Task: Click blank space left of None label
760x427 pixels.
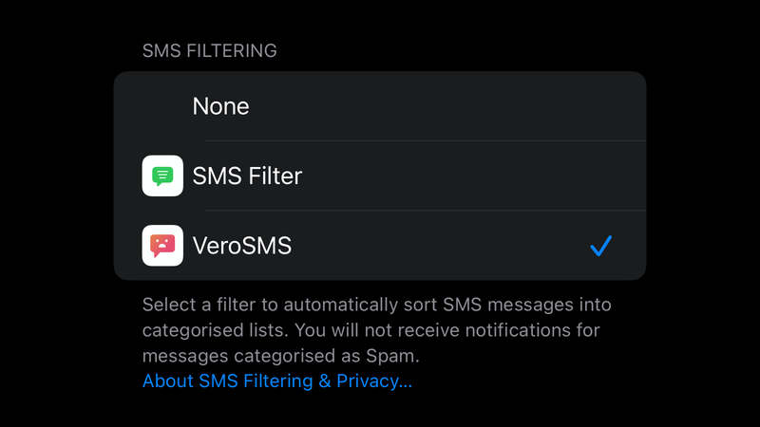Action: [x=157, y=106]
